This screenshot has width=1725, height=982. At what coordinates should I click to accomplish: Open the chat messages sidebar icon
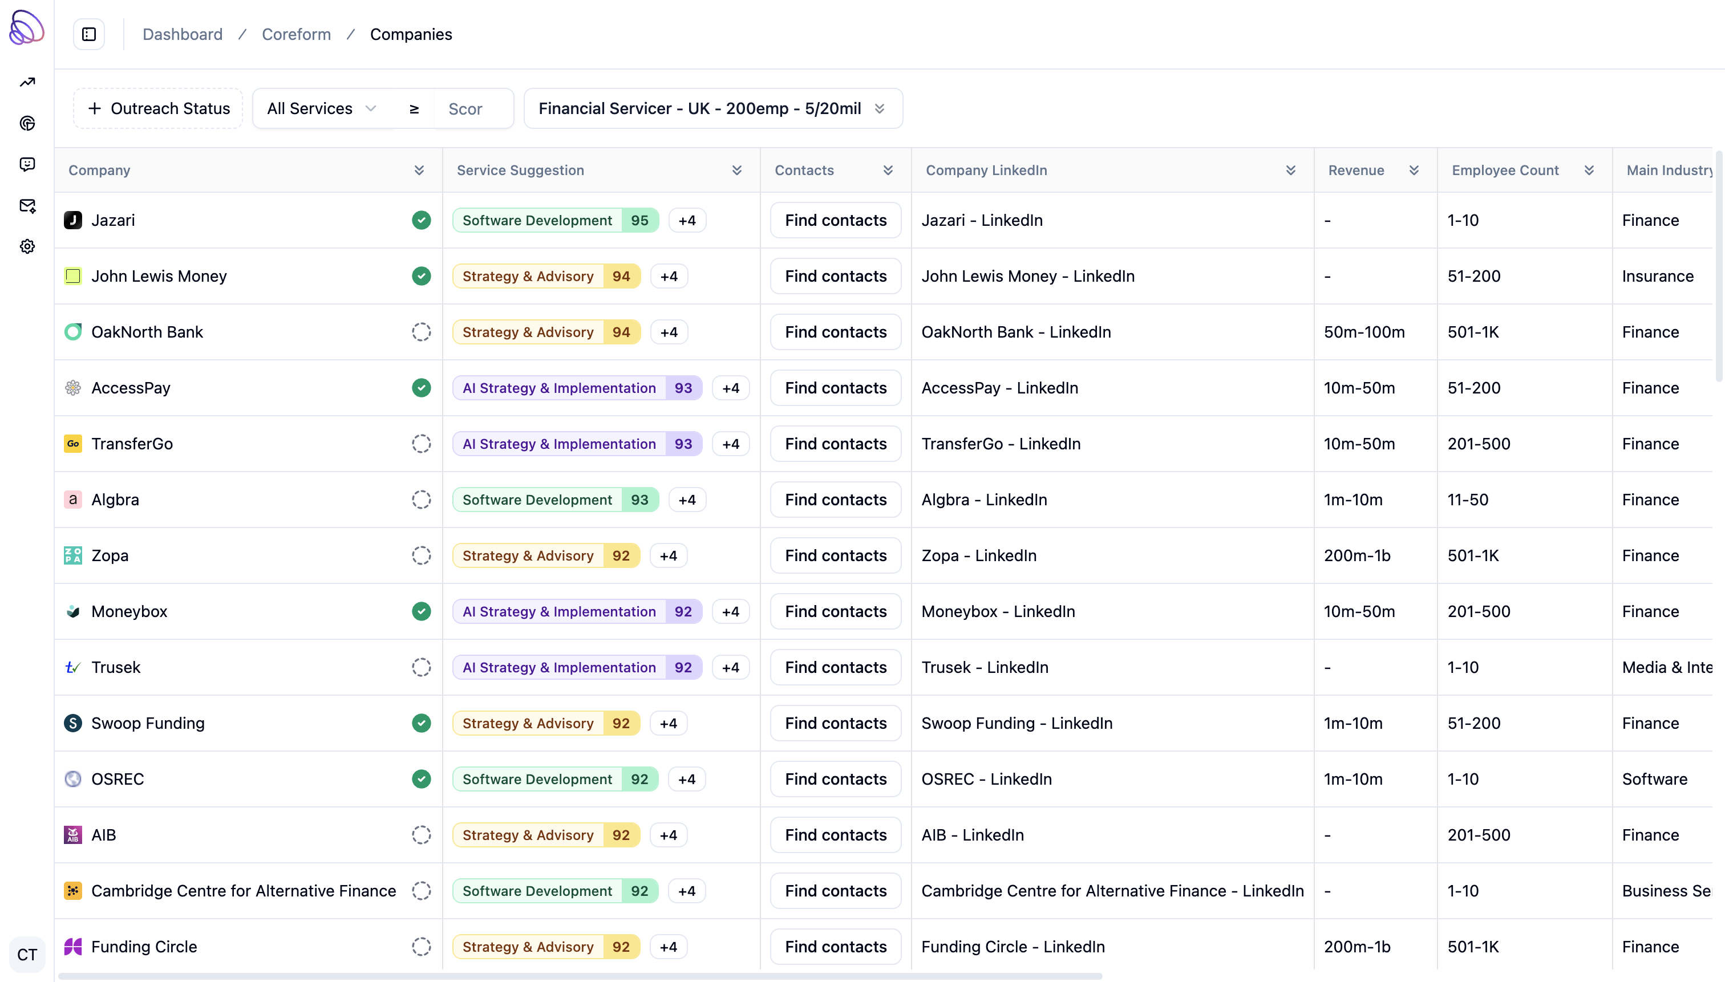pos(27,165)
